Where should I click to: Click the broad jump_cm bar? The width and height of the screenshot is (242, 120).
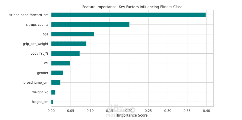click(56, 83)
